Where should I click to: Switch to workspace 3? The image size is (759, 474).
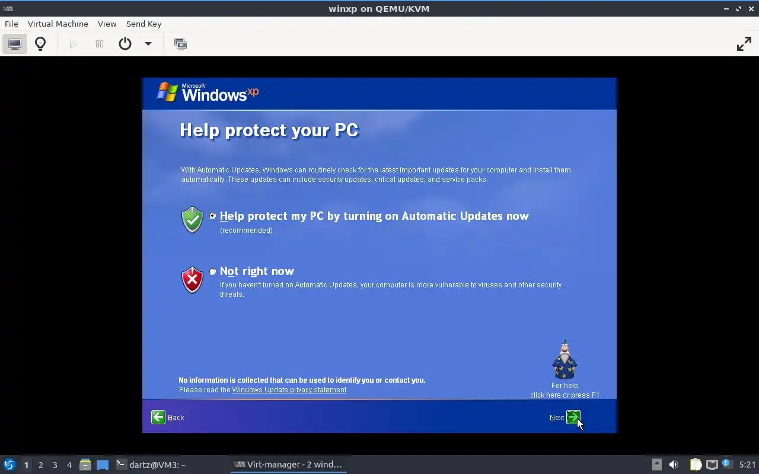pyautogui.click(x=55, y=465)
